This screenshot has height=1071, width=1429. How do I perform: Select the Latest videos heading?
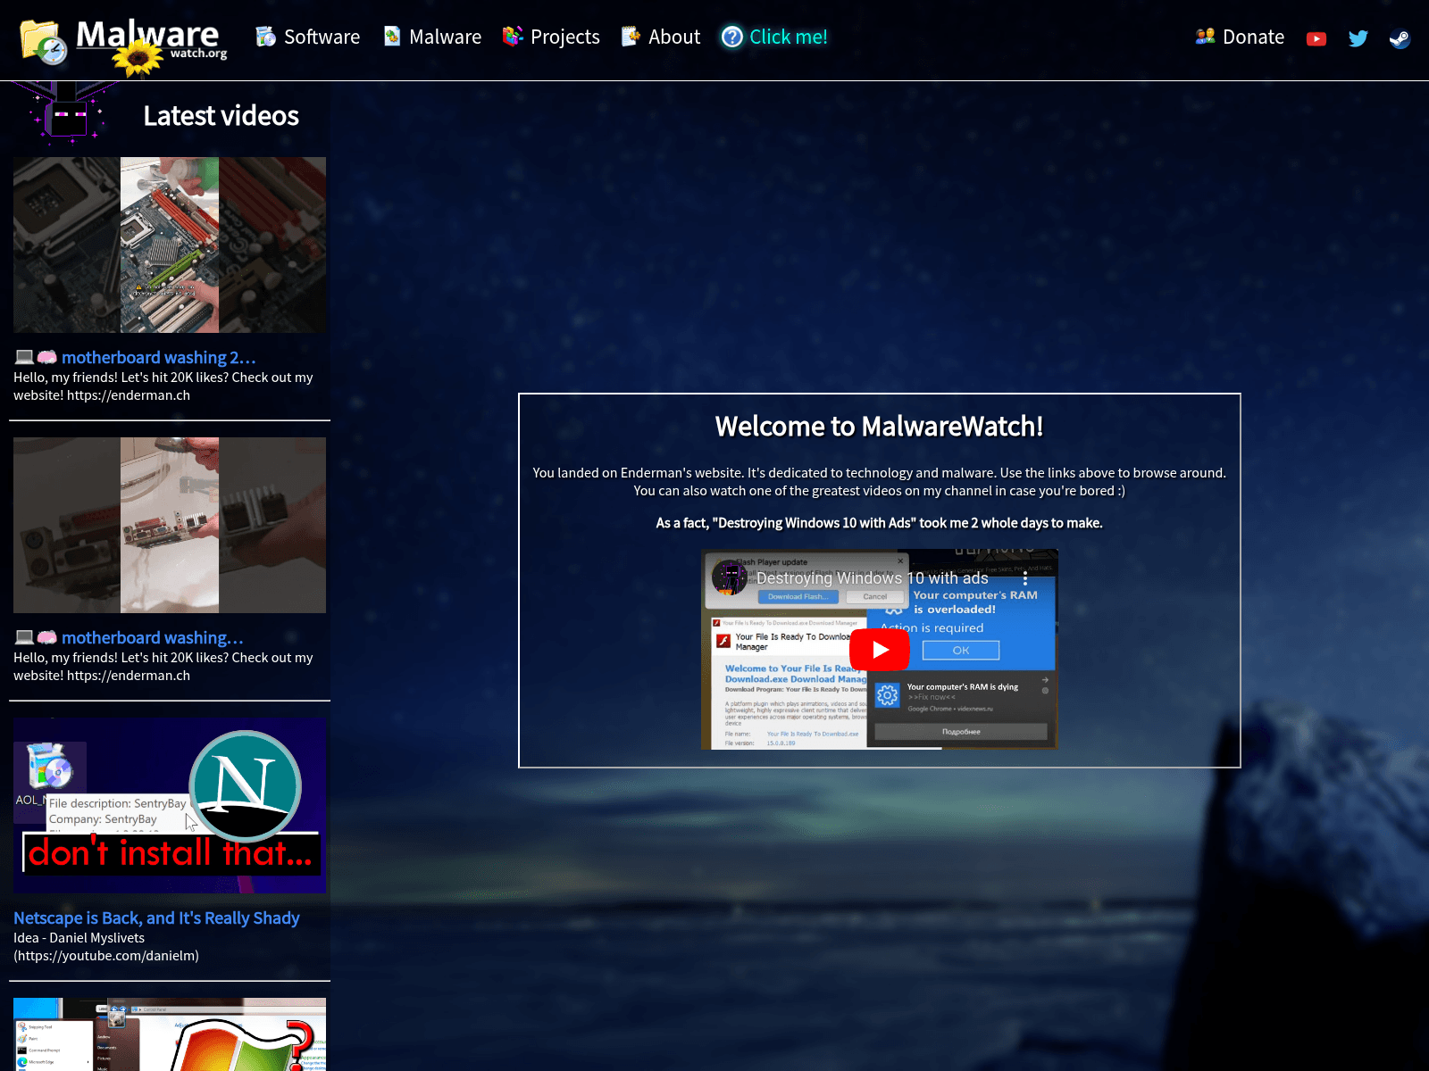click(221, 115)
